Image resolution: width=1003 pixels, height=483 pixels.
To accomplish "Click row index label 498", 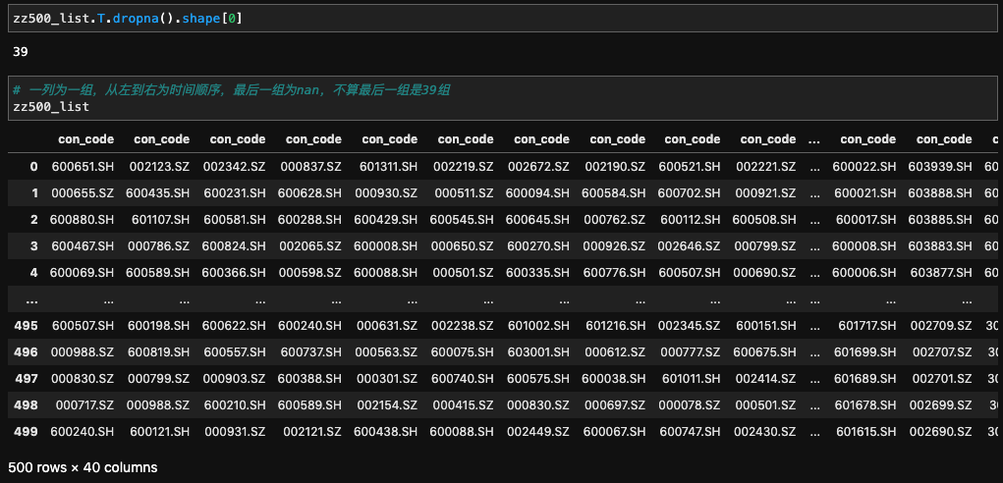I will click(x=26, y=405).
